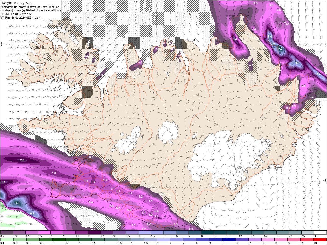Image resolution: width=327 pixels, height=245 pixels.
Task: Click the 20W longitude label
Action: tap(135, 1)
